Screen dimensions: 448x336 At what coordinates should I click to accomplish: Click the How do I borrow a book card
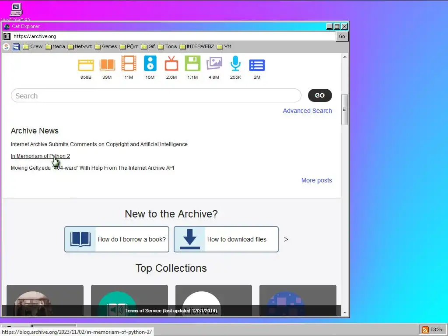[x=117, y=239]
